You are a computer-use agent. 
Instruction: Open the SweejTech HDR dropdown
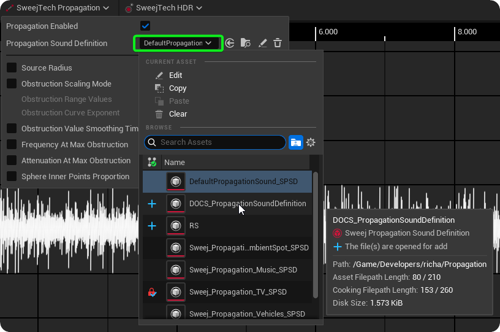[164, 8]
